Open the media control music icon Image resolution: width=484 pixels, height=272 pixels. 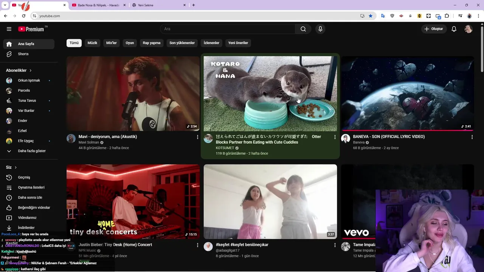[x=460, y=16]
